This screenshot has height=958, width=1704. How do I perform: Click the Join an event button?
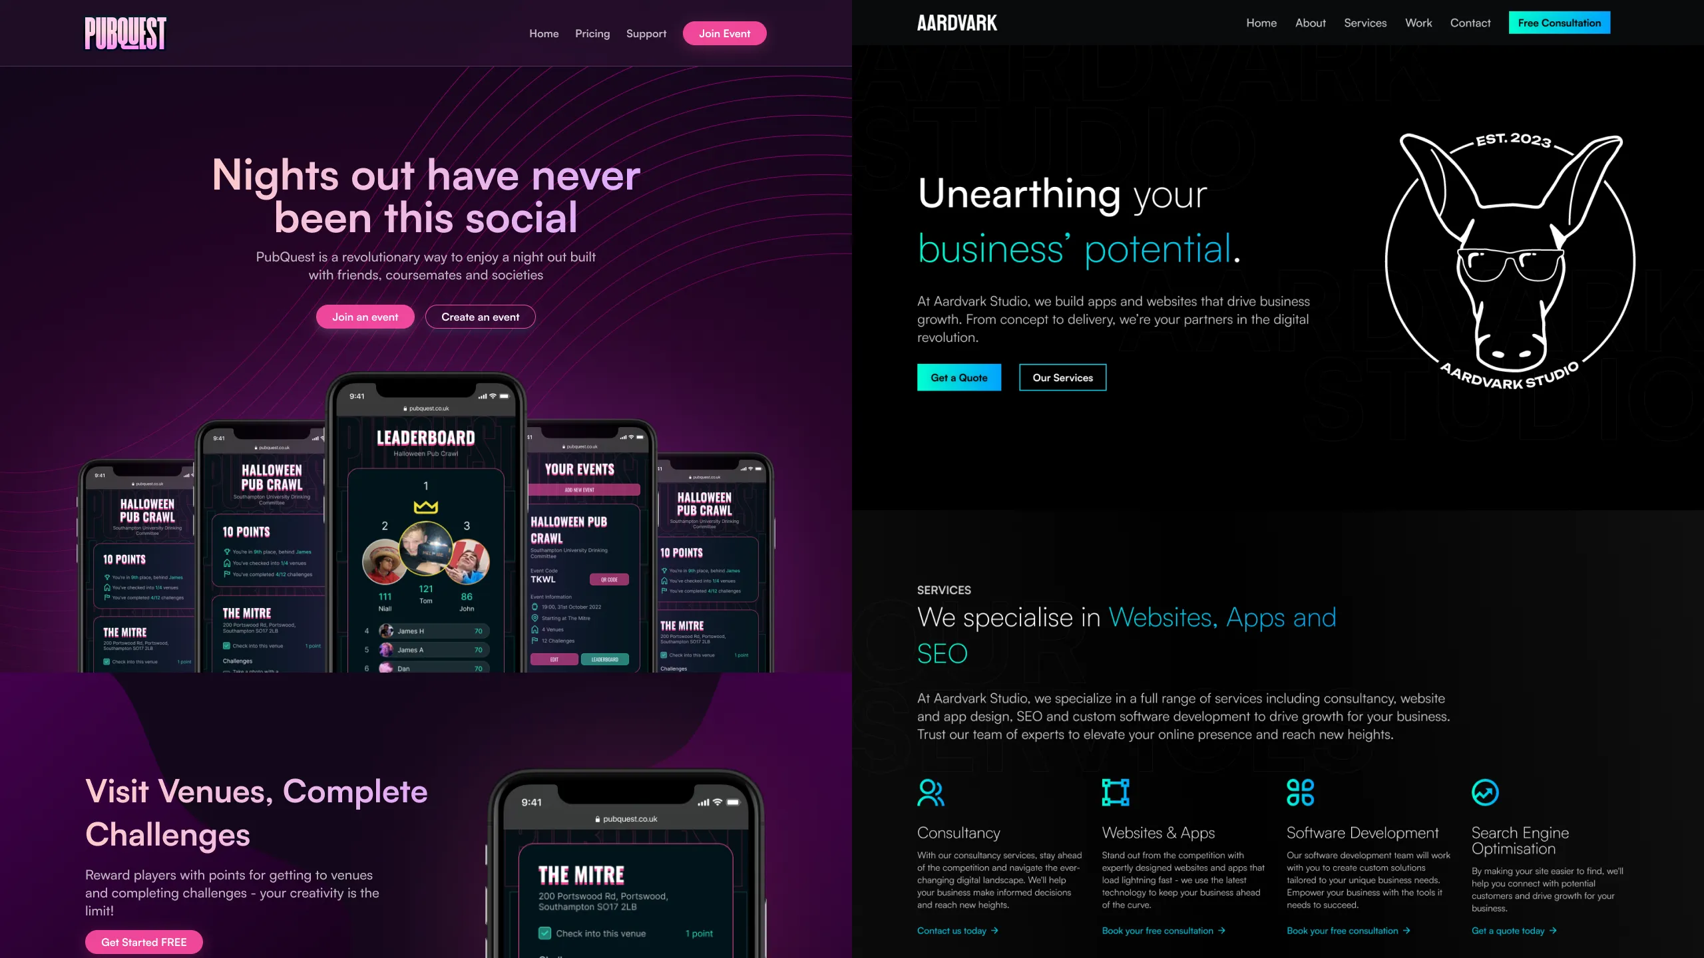tap(365, 317)
